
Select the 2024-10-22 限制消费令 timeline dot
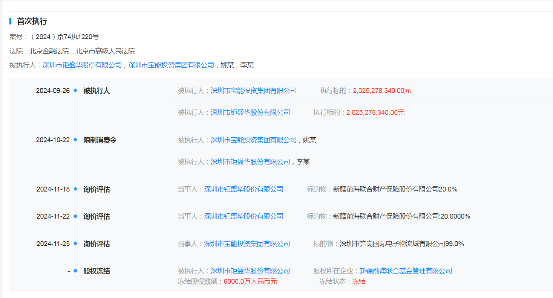pyautogui.click(x=75, y=140)
